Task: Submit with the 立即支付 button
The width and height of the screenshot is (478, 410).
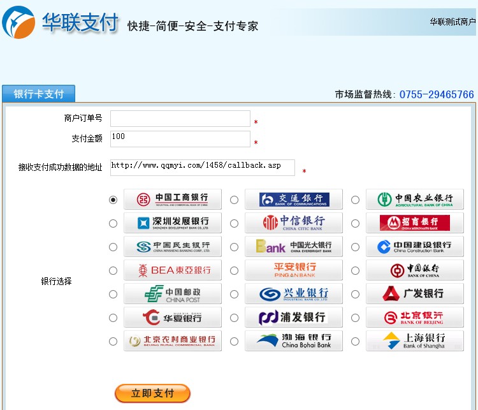Action: point(152,393)
